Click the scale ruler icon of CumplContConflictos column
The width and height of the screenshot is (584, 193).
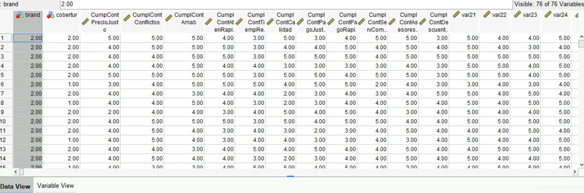pyautogui.click(x=127, y=18)
